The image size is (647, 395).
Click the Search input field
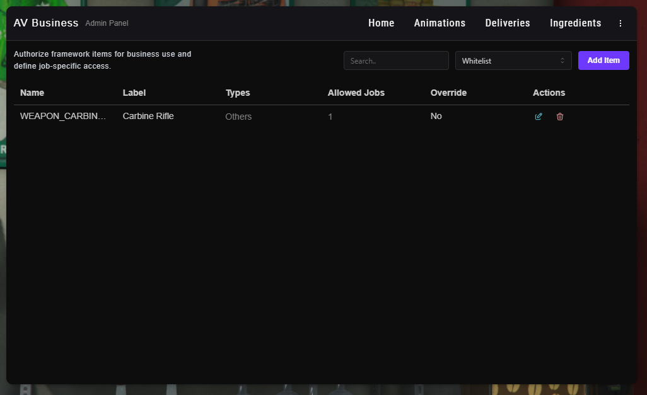tap(395, 60)
